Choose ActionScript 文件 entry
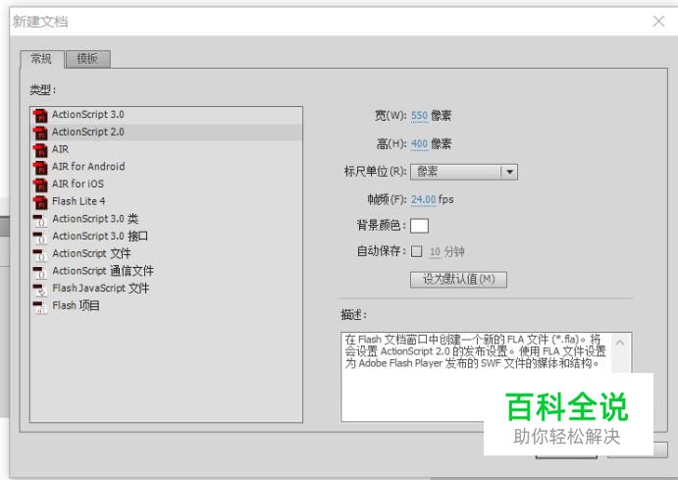 click(167, 253)
